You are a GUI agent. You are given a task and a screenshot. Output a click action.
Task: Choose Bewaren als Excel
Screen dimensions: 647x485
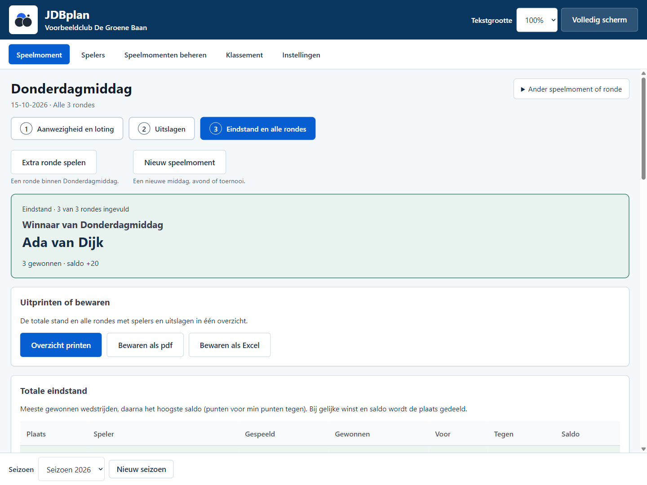[230, 345]
